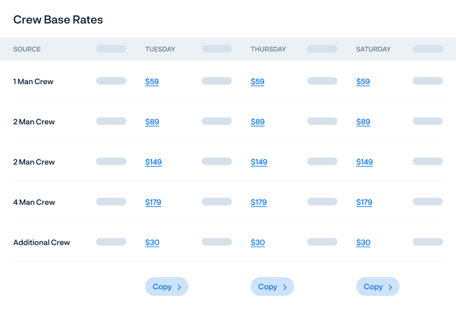Edit the Thursday $89 rate link
Viewport: 456px width, 312px height.
(258, 122)
